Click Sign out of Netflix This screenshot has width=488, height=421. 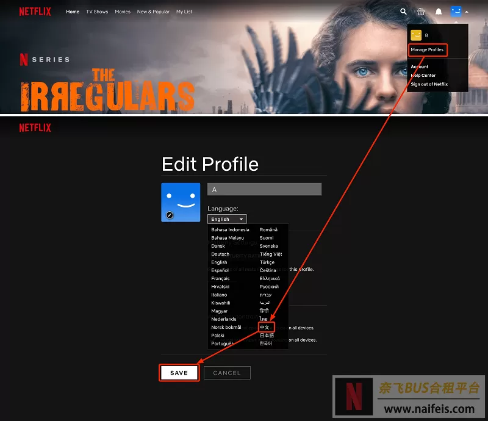pyautogui.click(x=429, y=84)
